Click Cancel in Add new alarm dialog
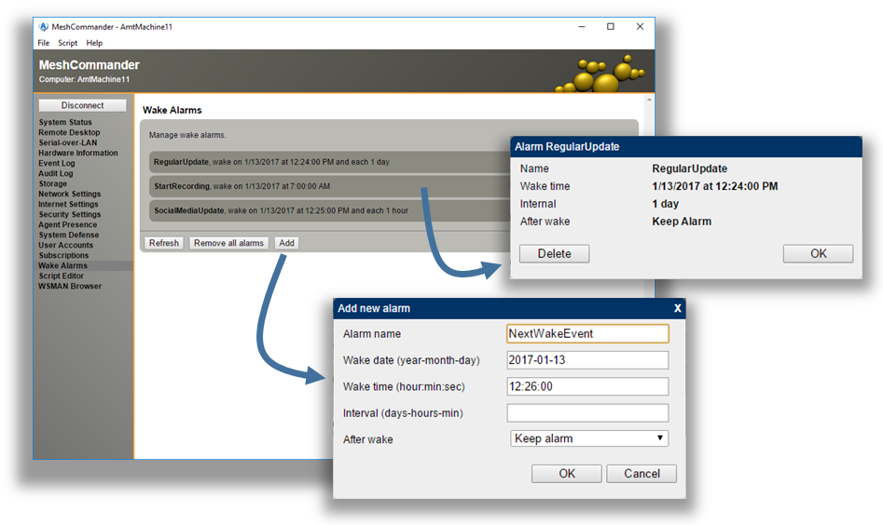Image resolution: width=883 pixels, height=525 pixels. 642,473
